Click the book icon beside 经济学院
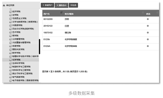Viewport: 163px width, 98px height. (10, 11)
